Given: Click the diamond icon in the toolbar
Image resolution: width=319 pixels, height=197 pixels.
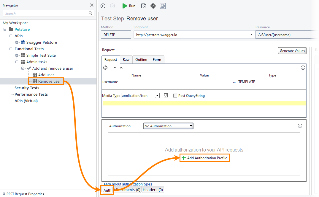Looking at the screenshot, I should coord(153,6).
